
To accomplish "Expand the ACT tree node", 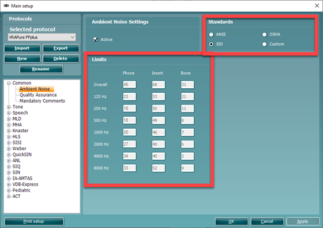I will pos(9,197).
